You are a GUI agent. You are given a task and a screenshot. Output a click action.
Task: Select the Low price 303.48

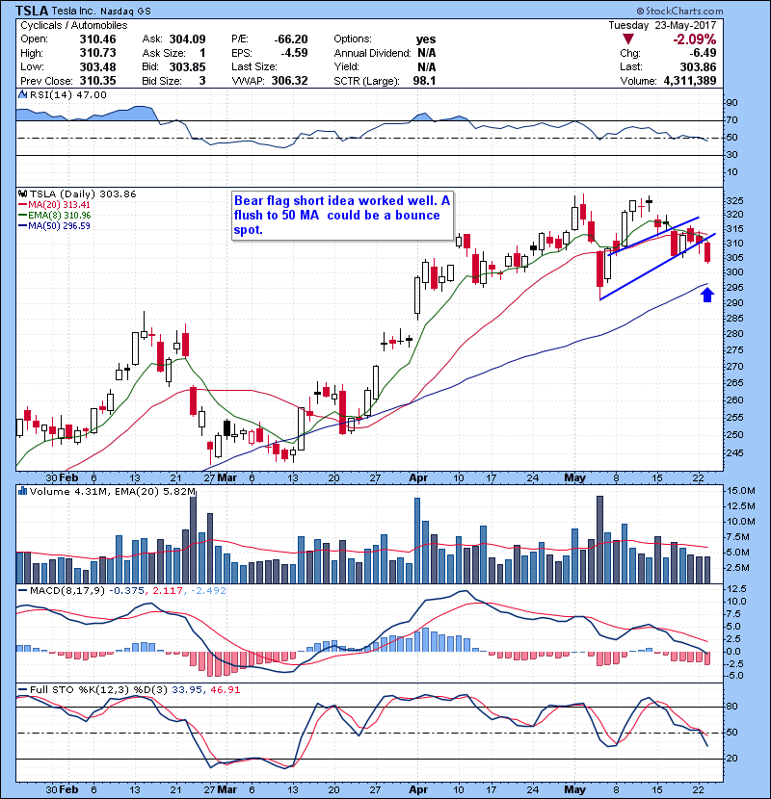click(x=97, y=66)
